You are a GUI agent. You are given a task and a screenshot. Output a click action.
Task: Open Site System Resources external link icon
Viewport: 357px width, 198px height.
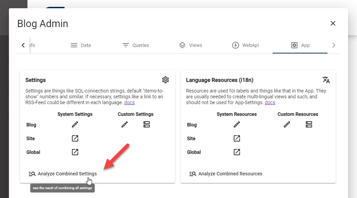click(237, 138)
